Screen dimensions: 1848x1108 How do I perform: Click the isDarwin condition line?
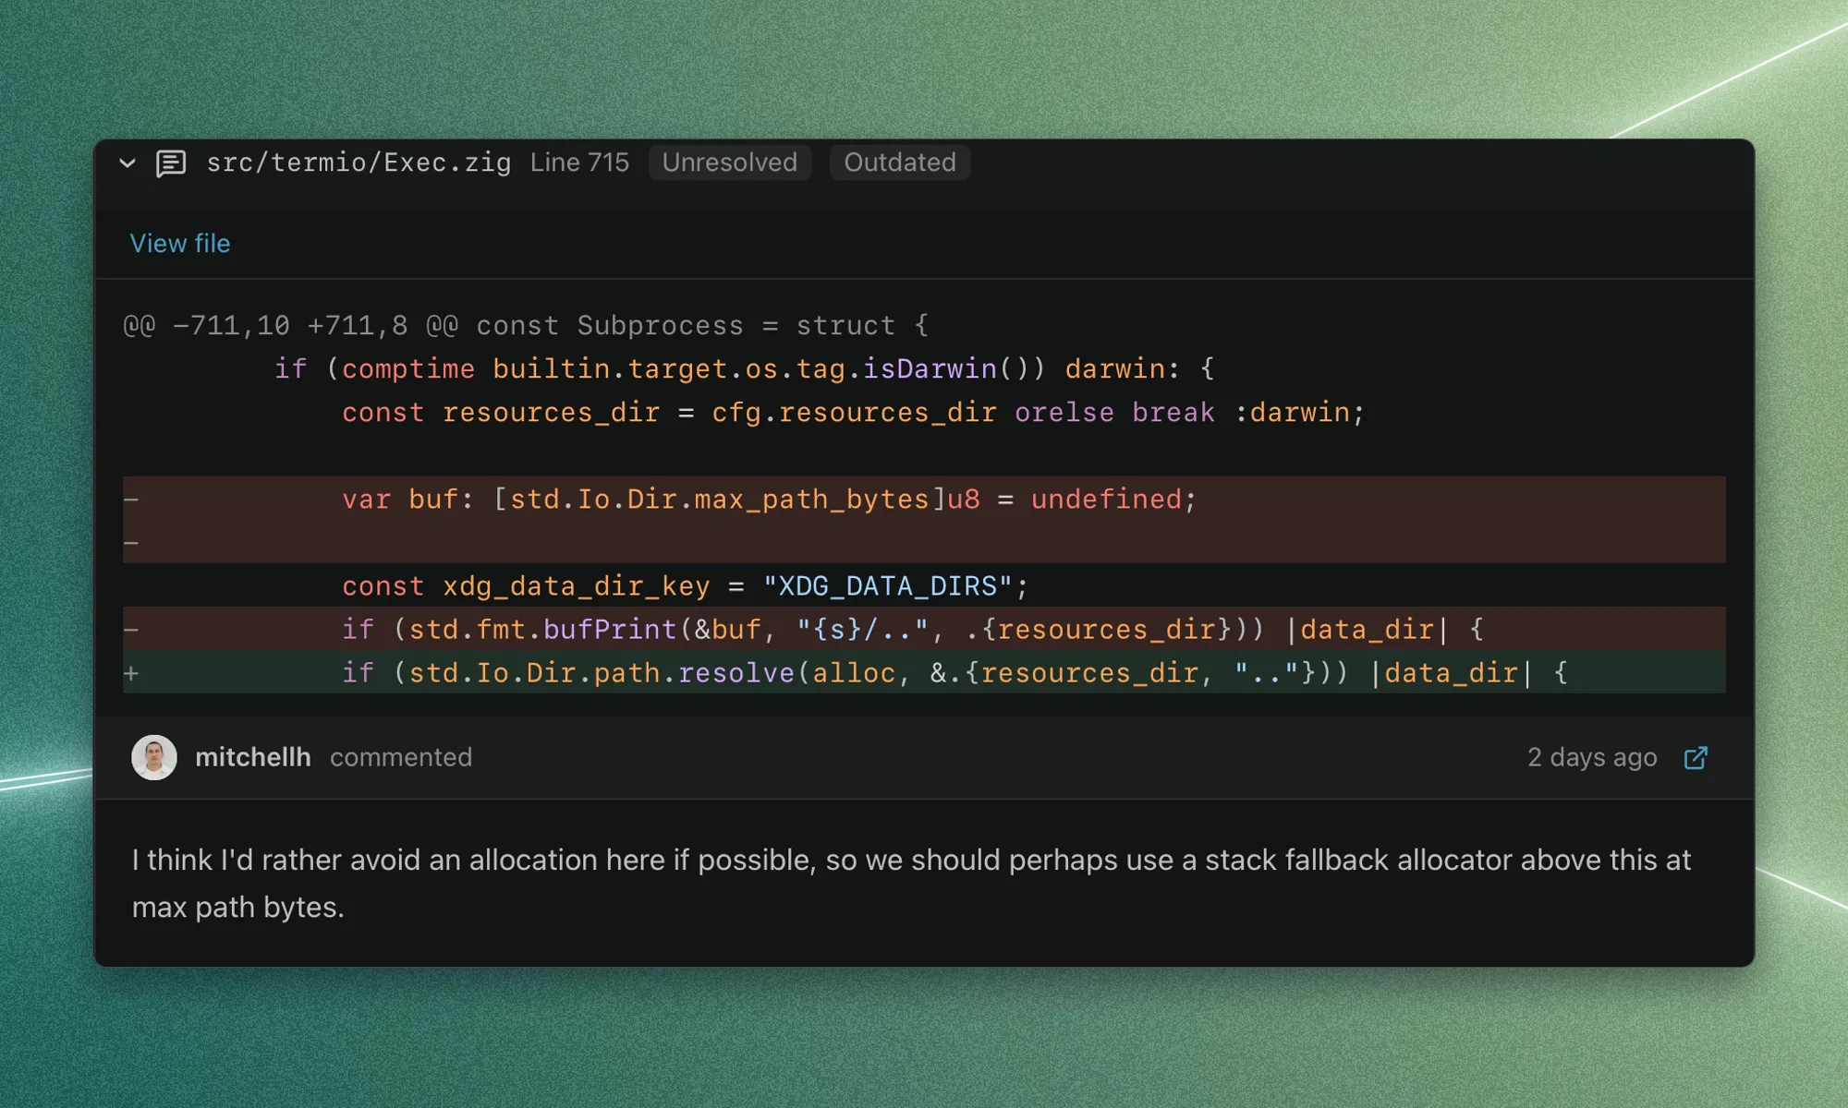coord(924,369)
